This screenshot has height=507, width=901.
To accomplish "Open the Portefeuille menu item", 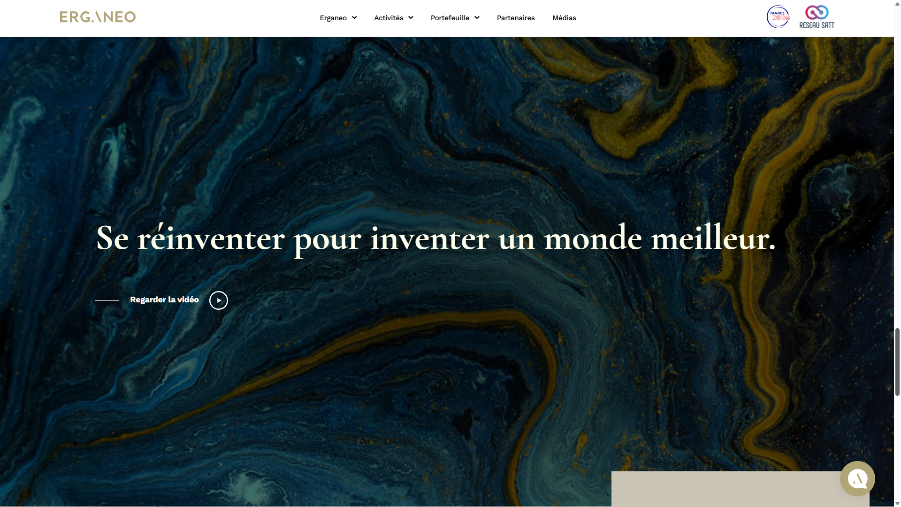I will pyautogui.click(x=450, y=18).
